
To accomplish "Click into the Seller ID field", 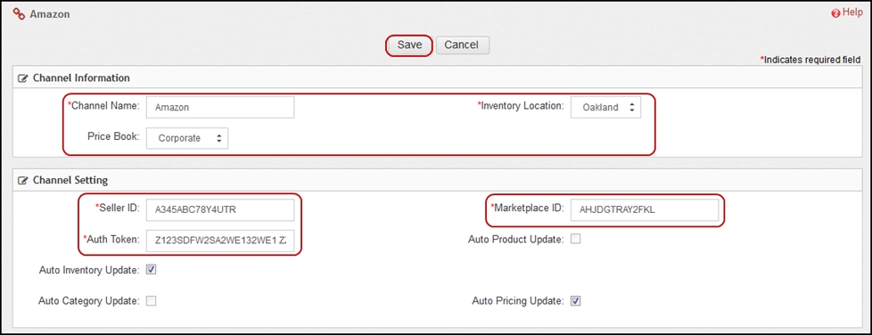I will click(219, 210).
